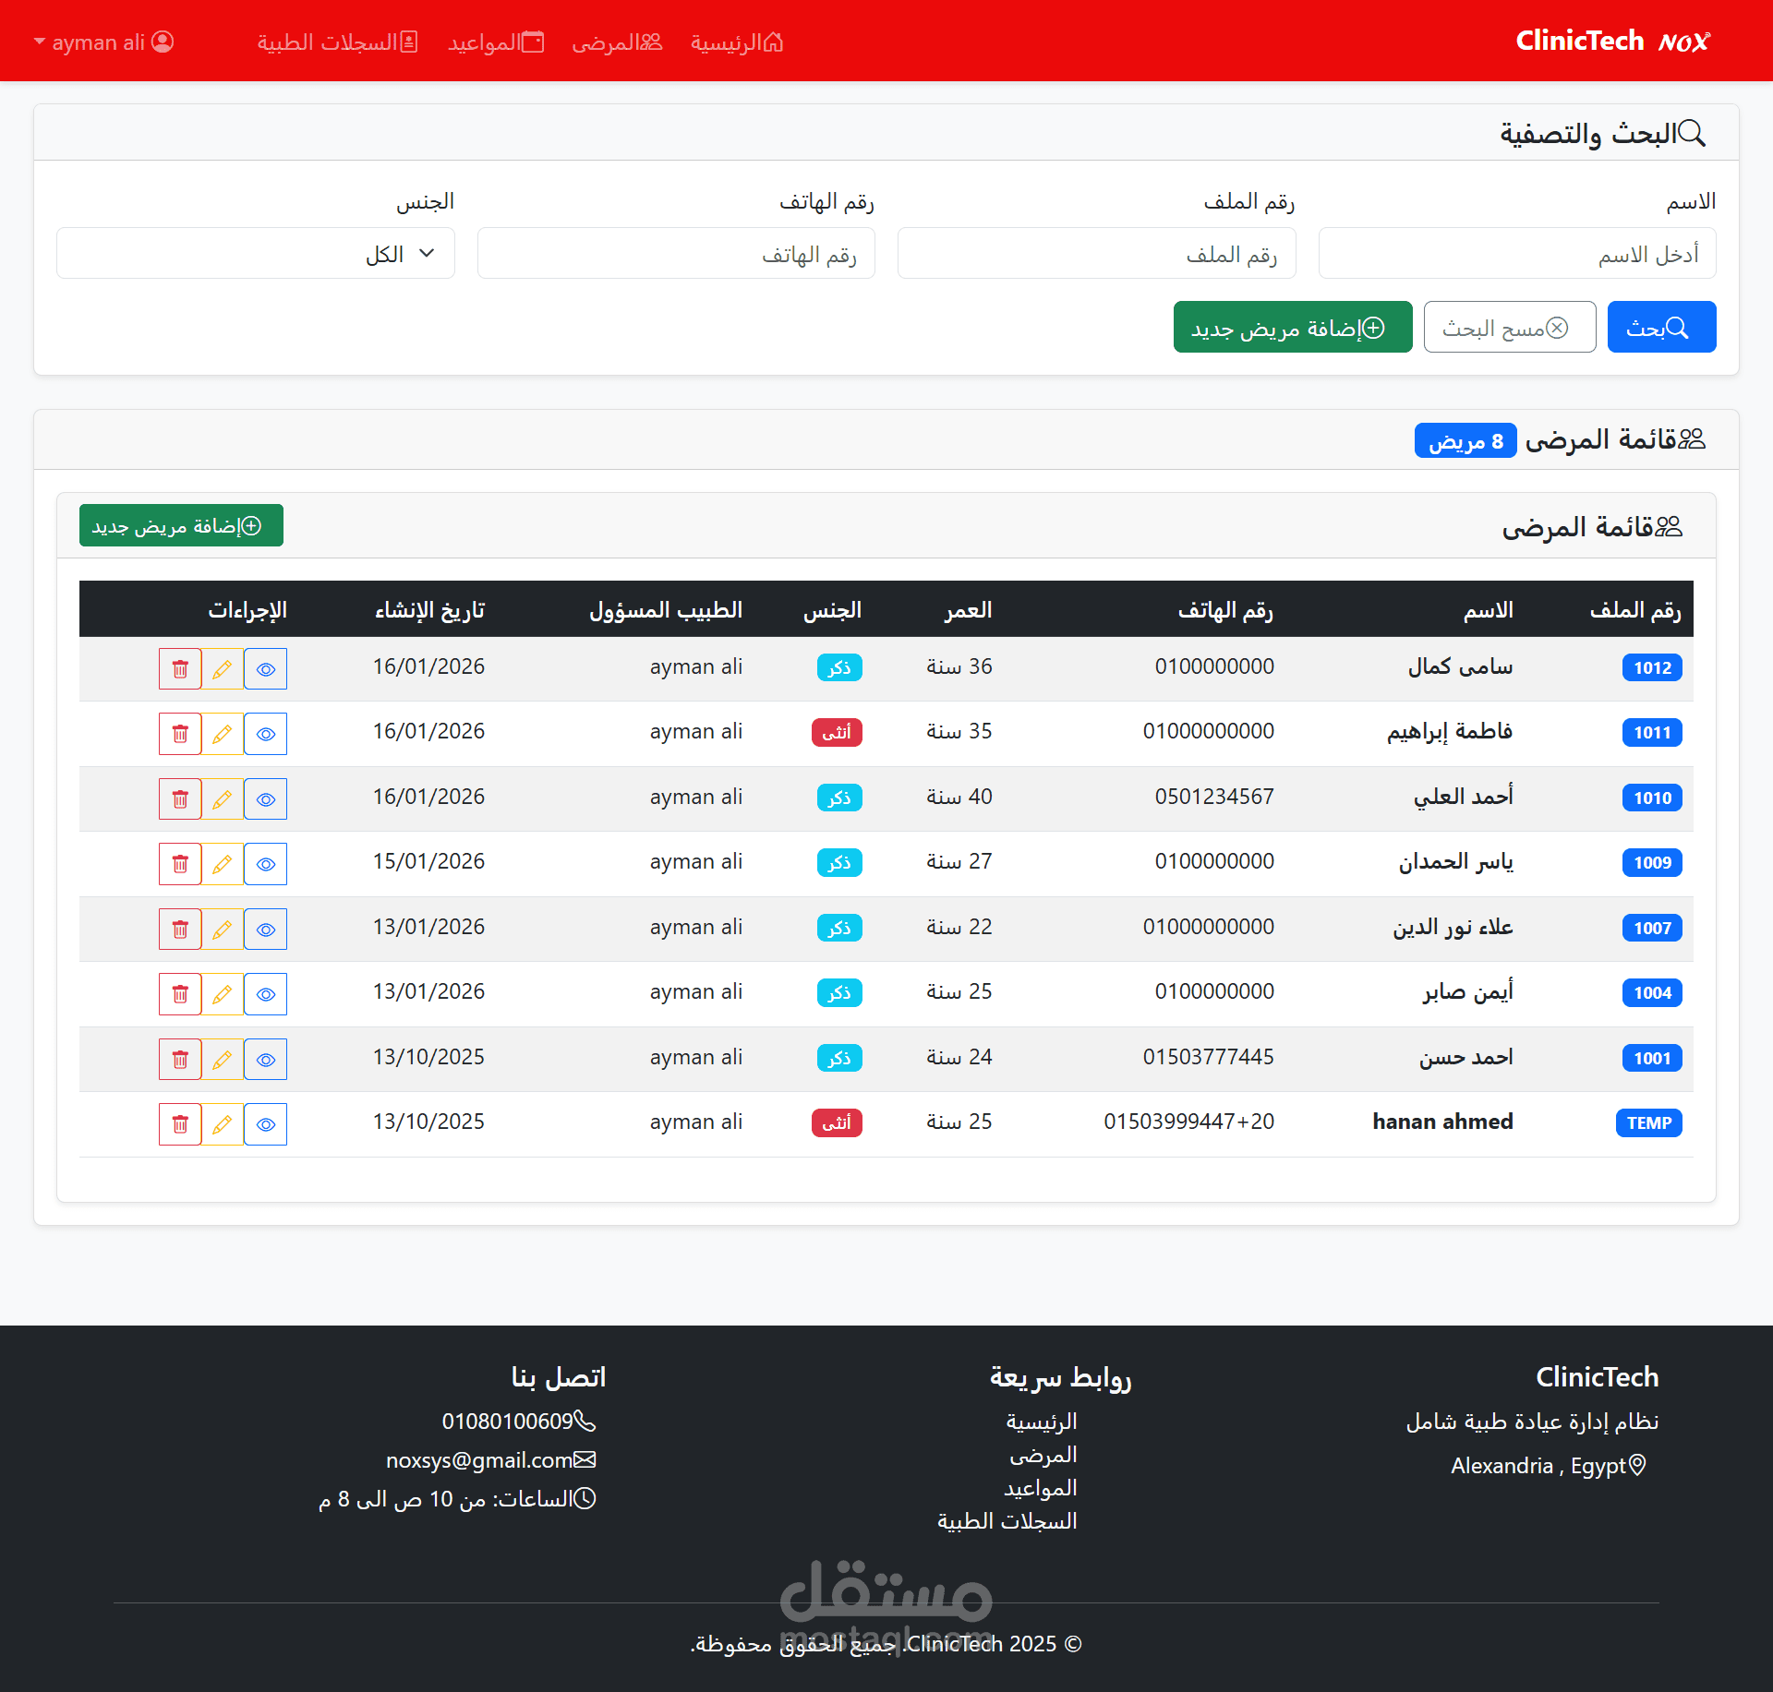The image size is (1773, 1692).
Task: Click pencil icon for أيمن صابر
Action: tap(222, 994)
